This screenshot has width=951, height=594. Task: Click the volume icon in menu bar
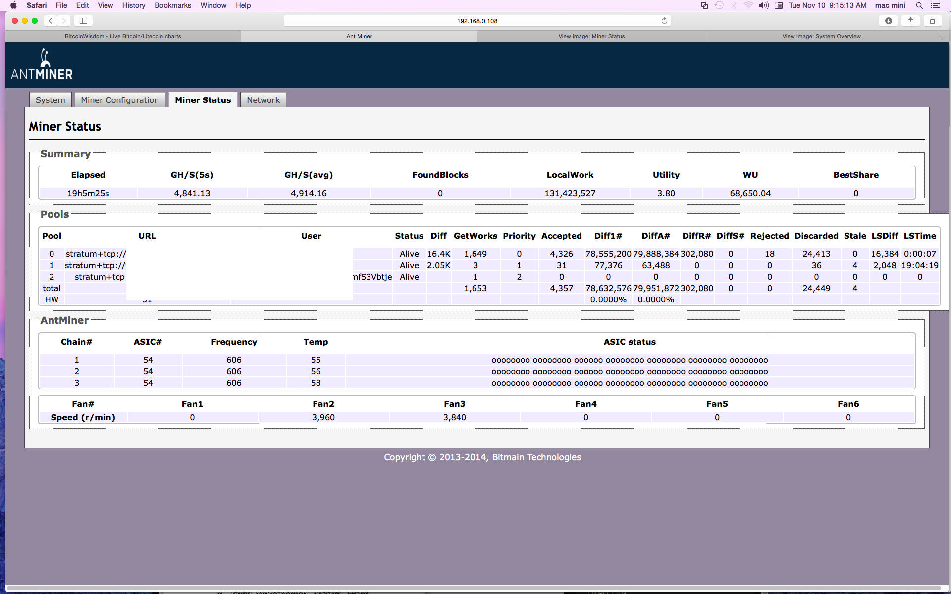(x=763, y=5)
